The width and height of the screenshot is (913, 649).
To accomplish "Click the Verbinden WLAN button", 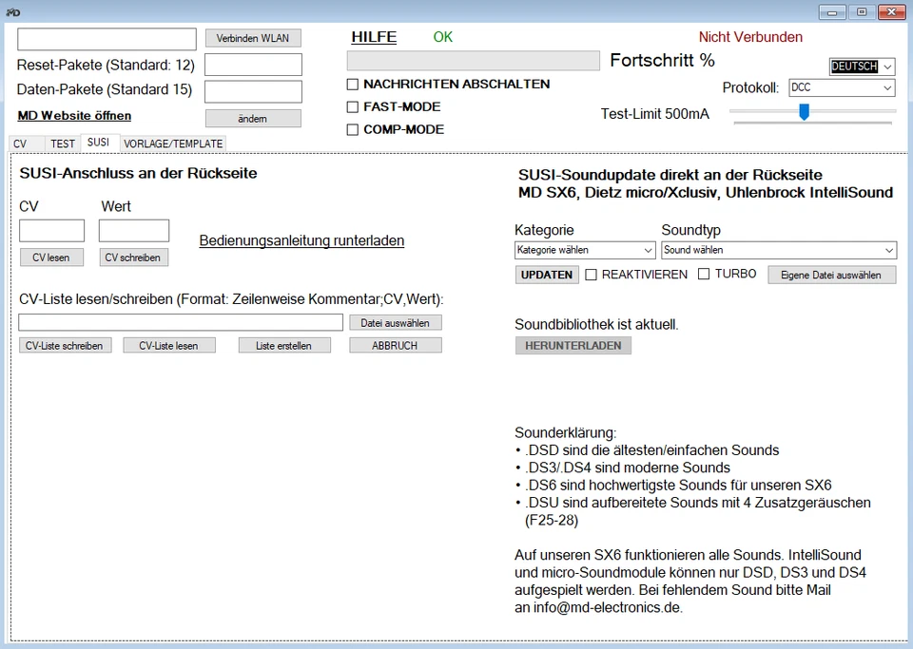I will 252,38.
